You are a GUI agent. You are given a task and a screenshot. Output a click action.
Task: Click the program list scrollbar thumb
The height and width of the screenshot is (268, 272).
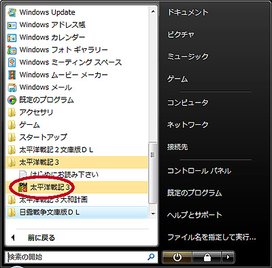pos(153,173)
